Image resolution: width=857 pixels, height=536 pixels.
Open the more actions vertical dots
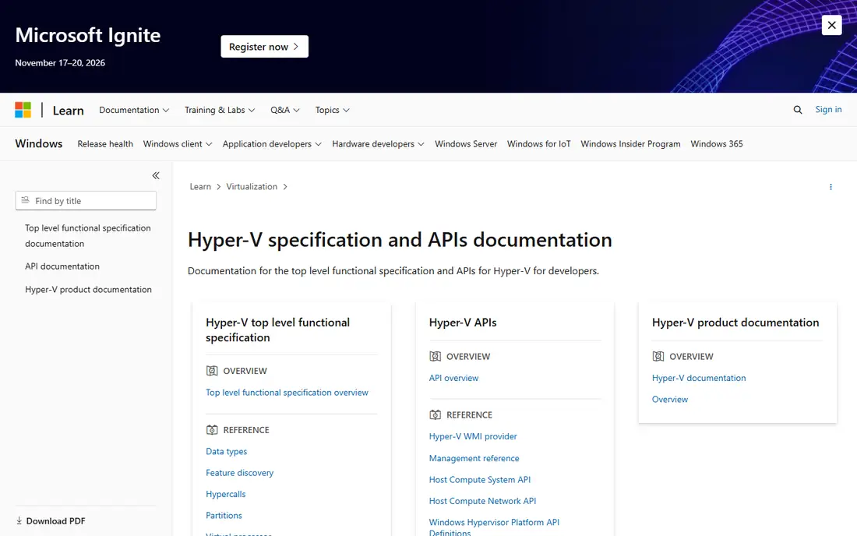(x=831, y=187)
